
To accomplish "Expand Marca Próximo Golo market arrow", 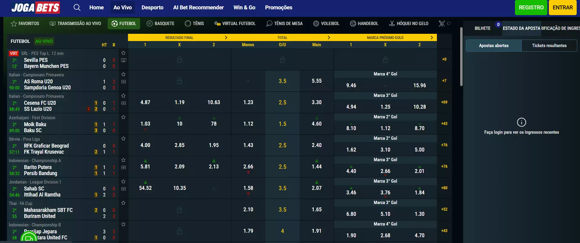I will [x=432, y=37].
